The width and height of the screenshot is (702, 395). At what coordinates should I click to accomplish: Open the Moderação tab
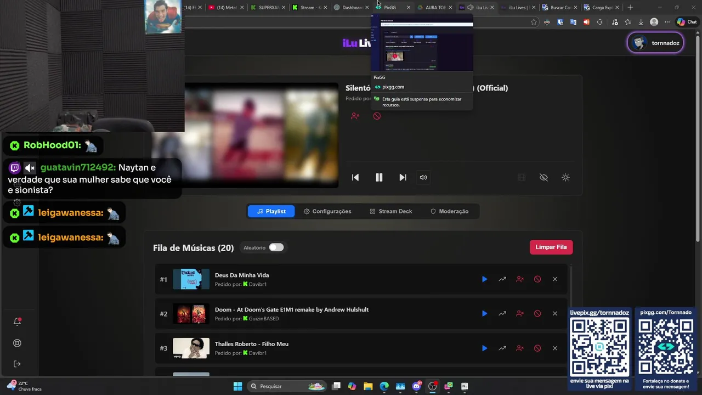449,211
